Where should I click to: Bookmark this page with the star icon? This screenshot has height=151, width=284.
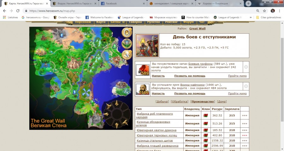coord(264,11)
